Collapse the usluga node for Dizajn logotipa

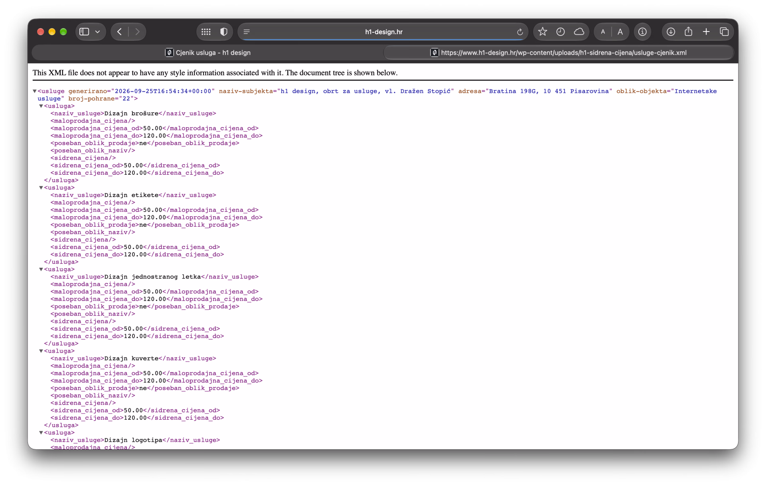(41, 433)
